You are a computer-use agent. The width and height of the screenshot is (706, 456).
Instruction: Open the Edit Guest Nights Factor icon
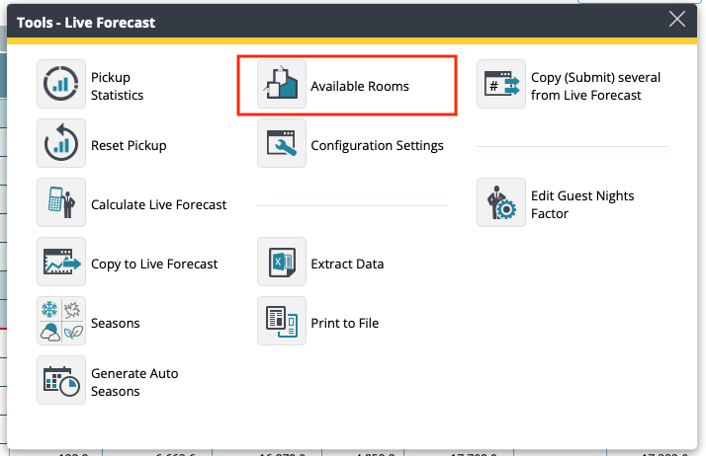pyautogui.click(x=501, y=203)
